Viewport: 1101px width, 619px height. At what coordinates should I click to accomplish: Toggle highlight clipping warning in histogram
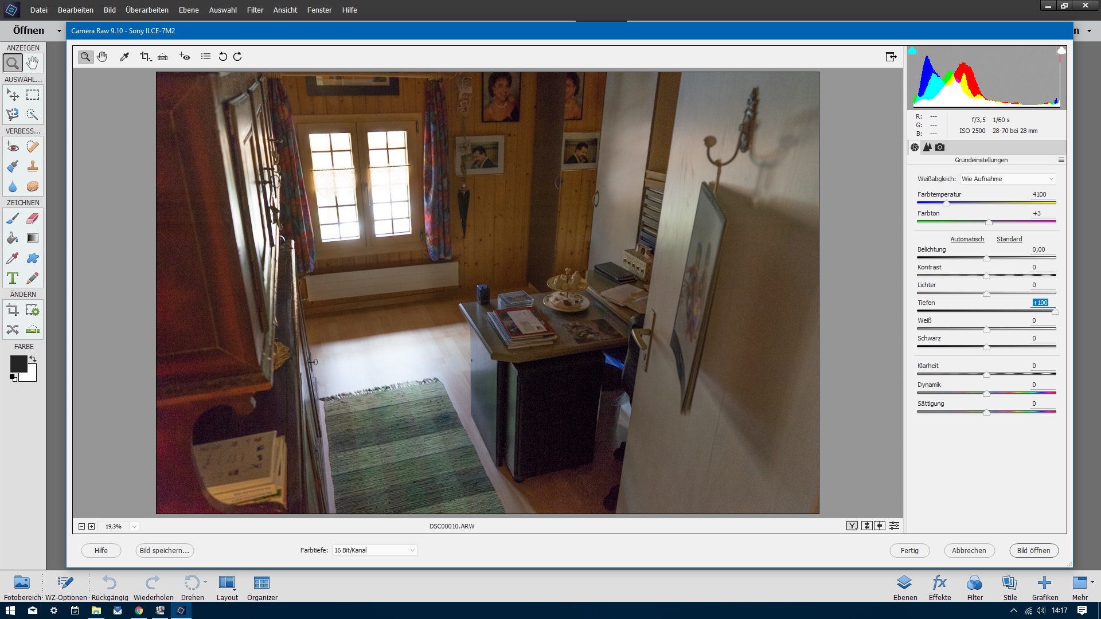(x=1061, y=50)
